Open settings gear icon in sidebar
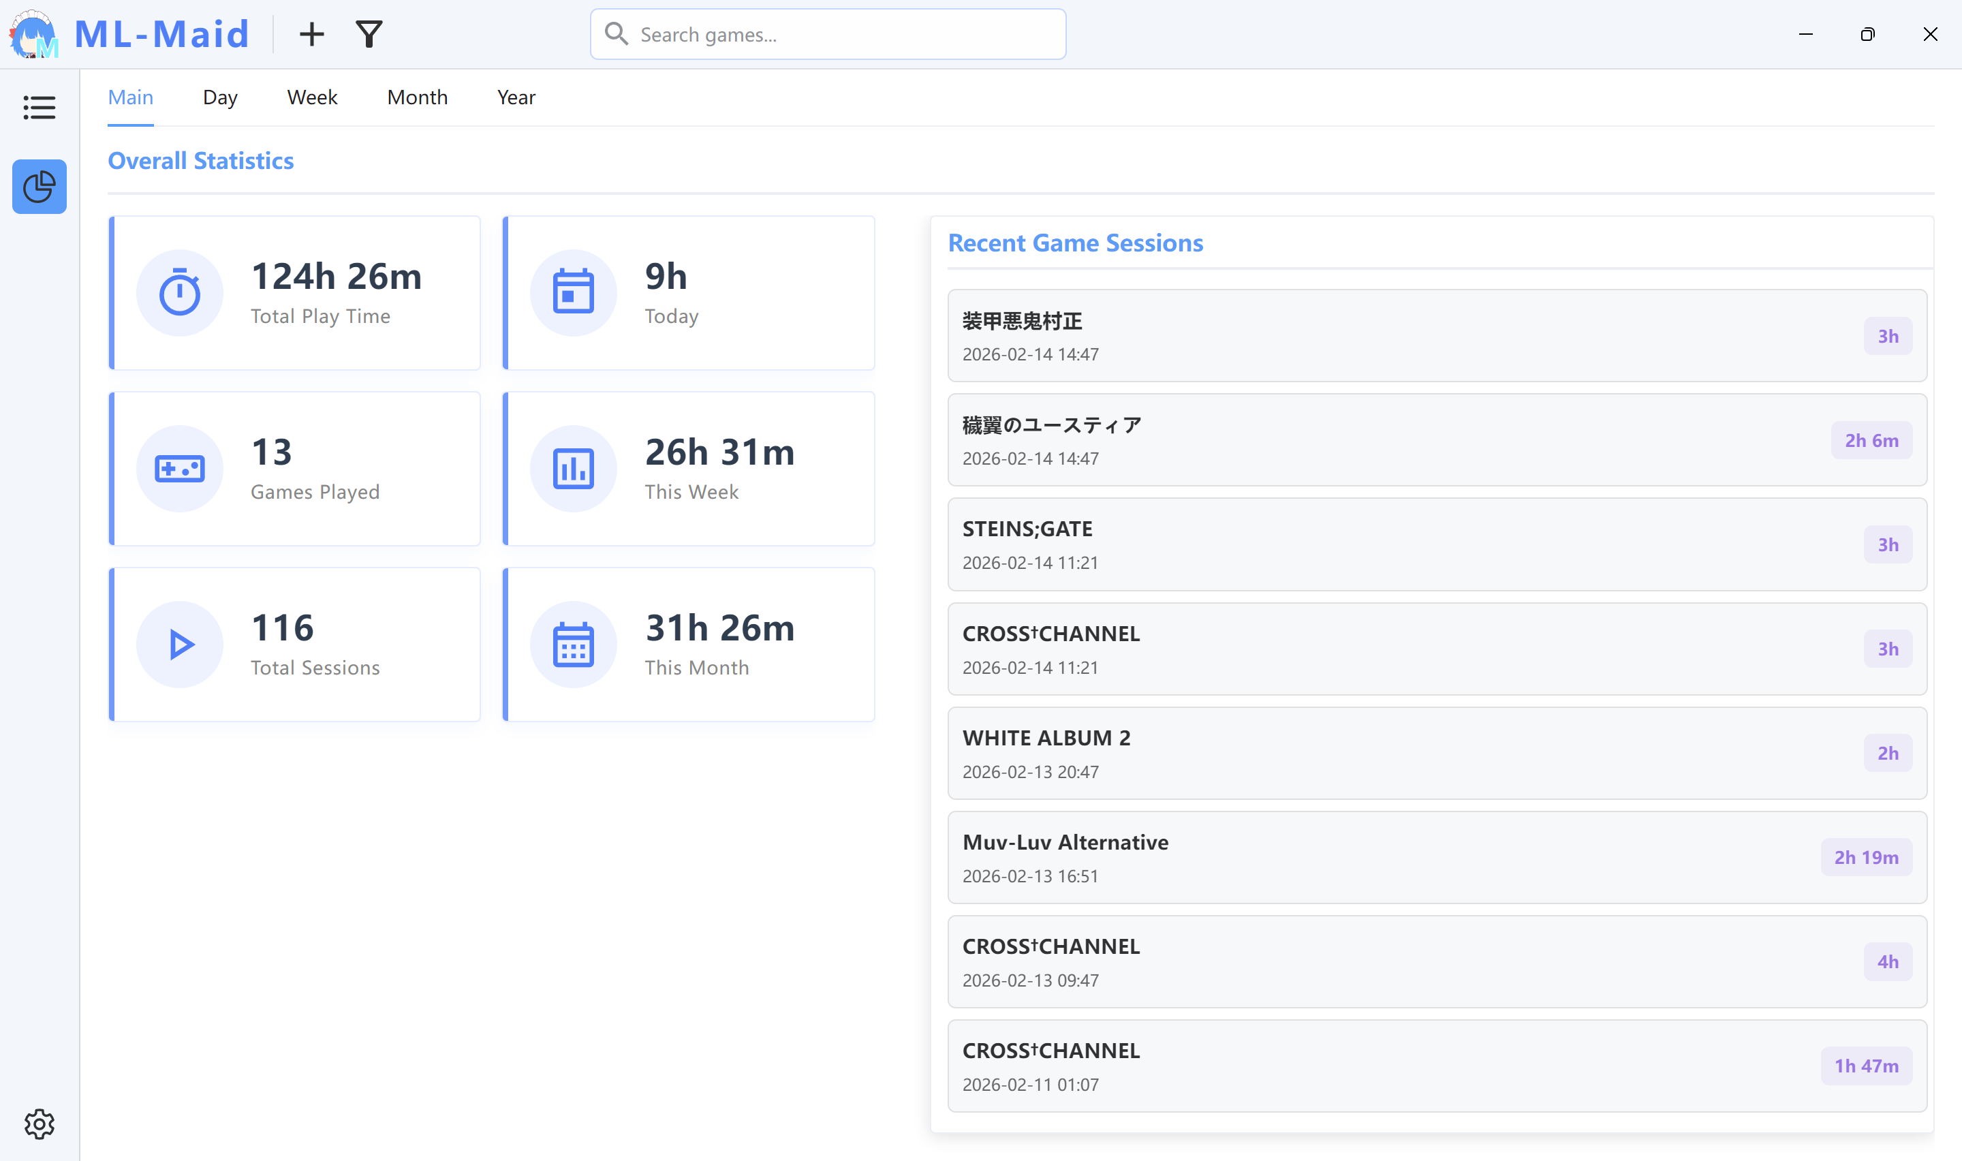Viewport: 1962px width, 1161px height. pyautogui.click(x=39, y=1124)
